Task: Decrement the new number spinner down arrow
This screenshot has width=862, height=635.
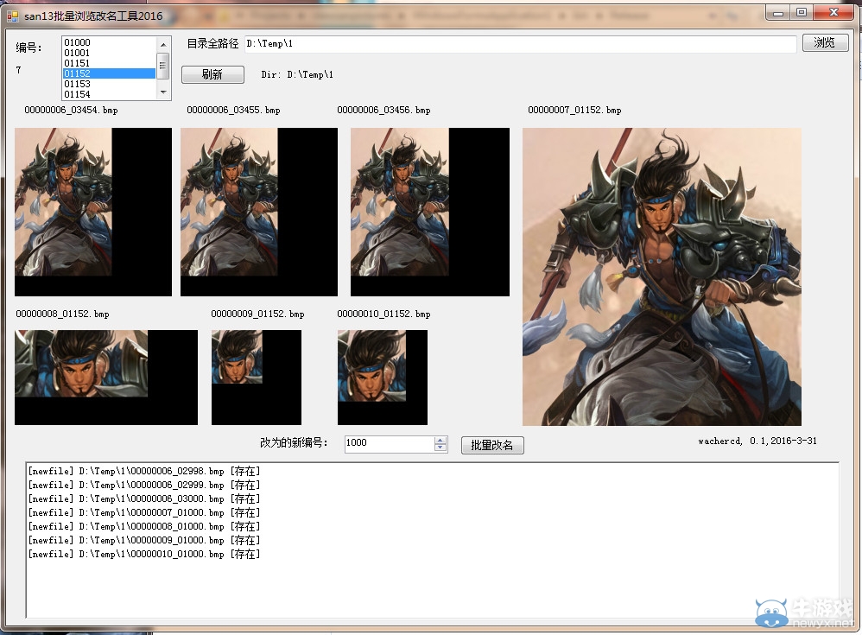Action: click(441, 447)
